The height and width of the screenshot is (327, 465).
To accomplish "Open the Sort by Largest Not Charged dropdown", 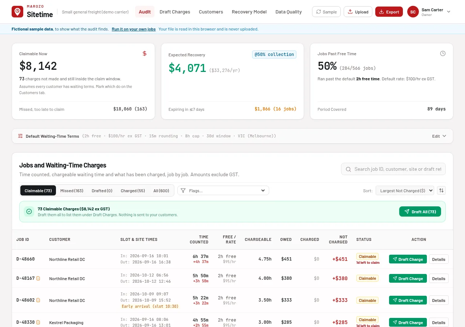I will pos(405,190).
